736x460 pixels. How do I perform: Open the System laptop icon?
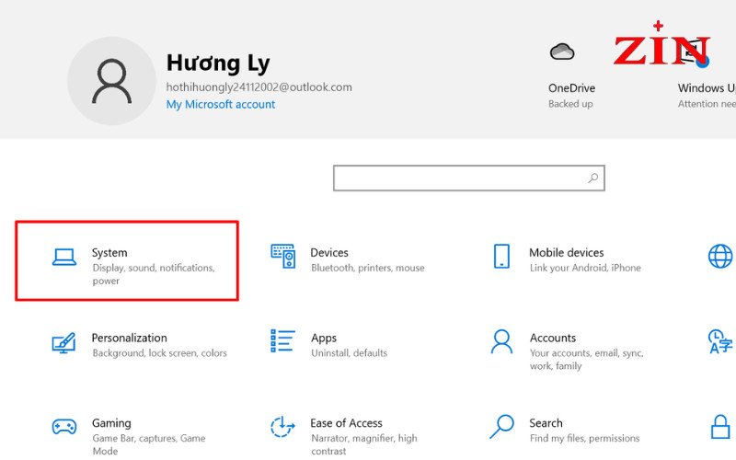tap(64, 257)
